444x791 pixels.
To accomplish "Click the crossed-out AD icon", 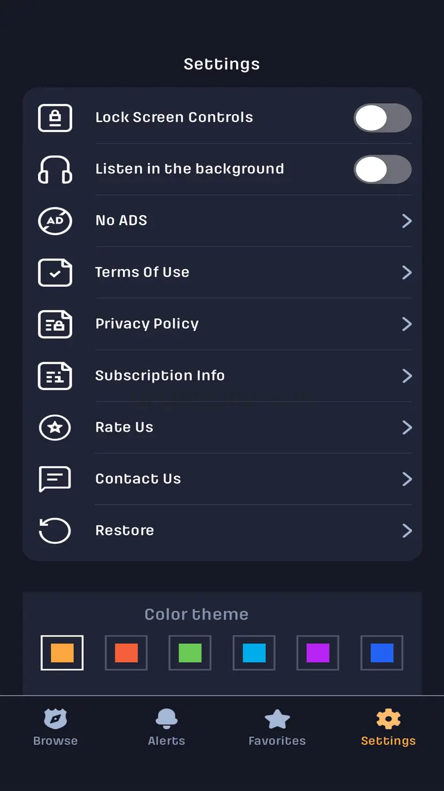I will click(x=55, y=221).
